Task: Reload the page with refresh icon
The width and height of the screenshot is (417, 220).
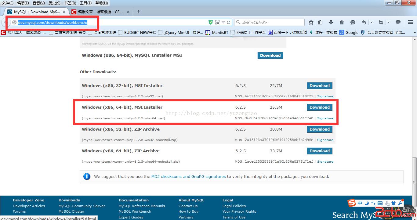Action: (x=228, y=22)
